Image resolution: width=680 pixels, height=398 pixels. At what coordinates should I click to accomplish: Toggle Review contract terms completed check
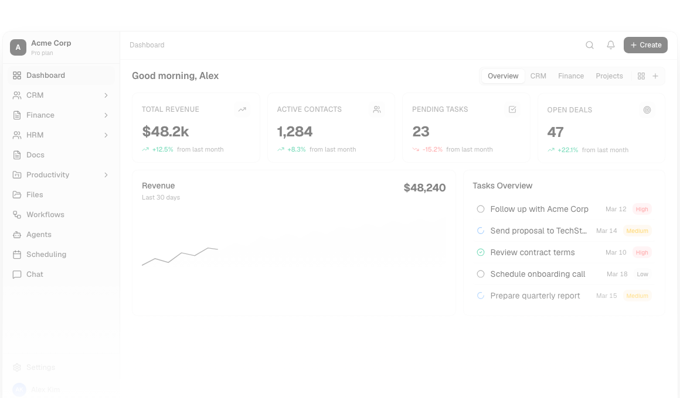[x=481, y=252]
